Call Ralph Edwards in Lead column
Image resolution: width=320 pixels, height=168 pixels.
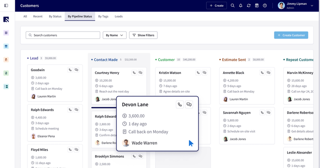point(70,110)
